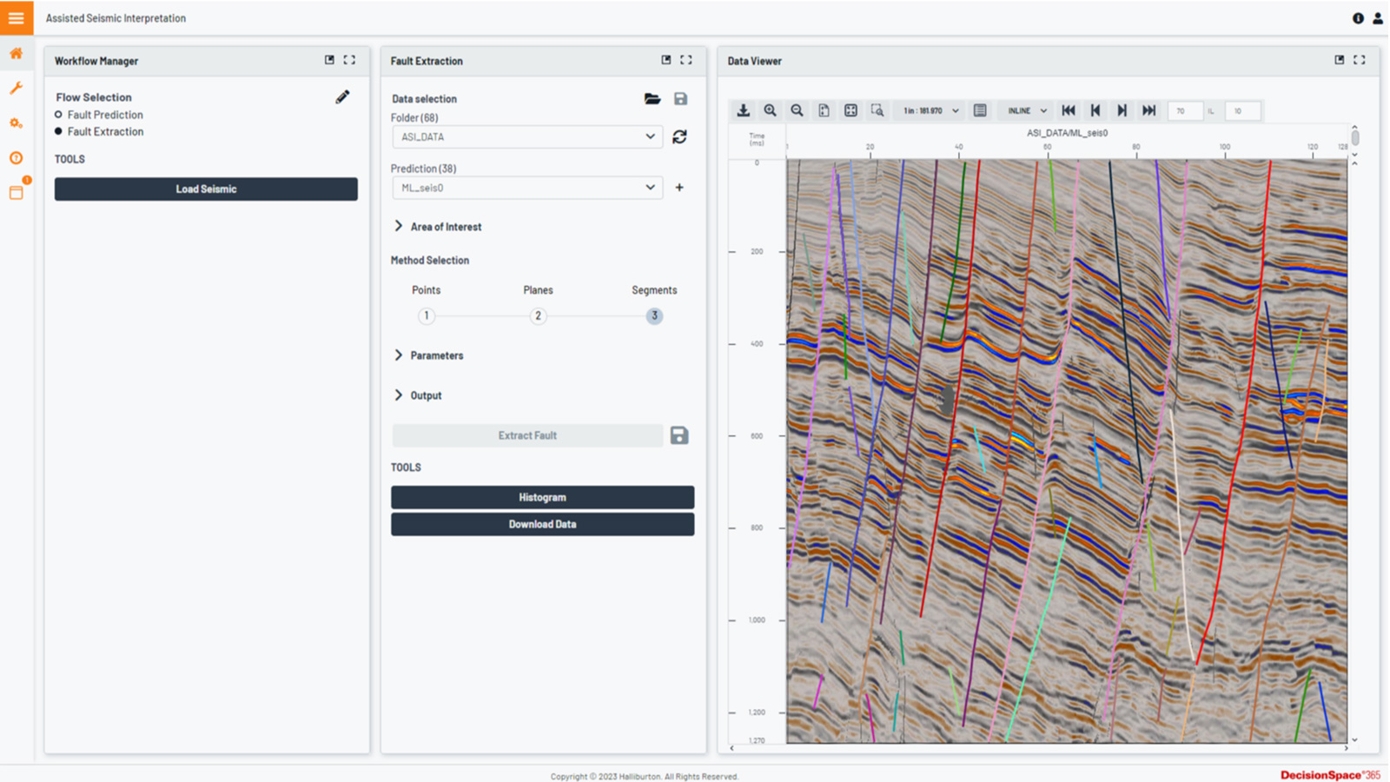Image resolution: width=1390 pixels, height=782 pixels.
Task: Open the gears settings sidebar icon
Action: tap(16, 123)
